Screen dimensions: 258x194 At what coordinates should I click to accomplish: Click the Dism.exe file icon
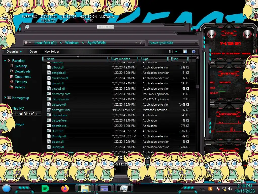coord(49,131)
